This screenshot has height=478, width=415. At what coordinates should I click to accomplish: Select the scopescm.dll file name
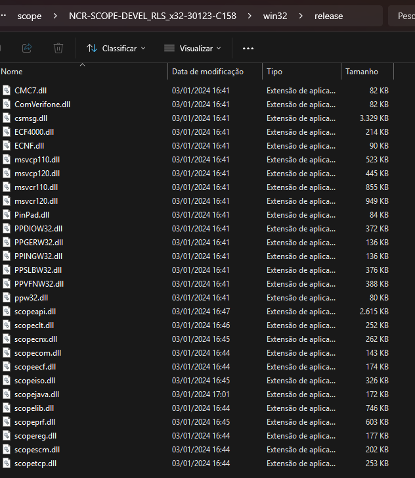pyautogui.click(x=37, y=450)
